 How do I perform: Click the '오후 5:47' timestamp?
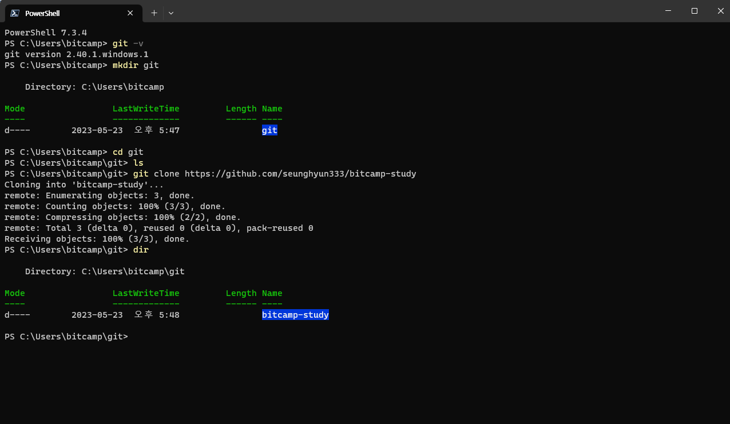coord(157,130)
